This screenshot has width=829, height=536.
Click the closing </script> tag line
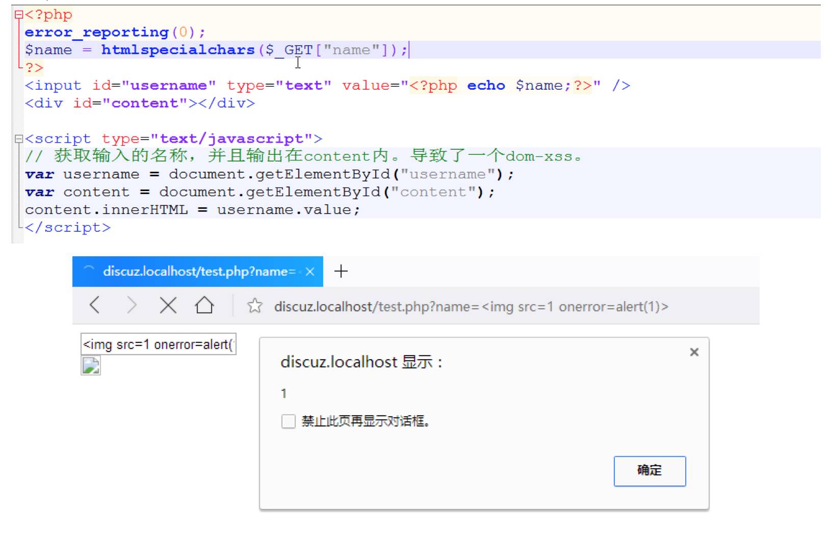click(68, 228)
